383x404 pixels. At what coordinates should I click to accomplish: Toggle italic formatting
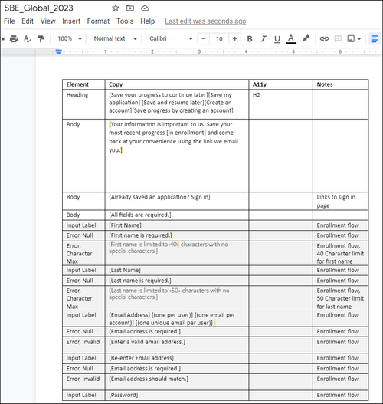[264, 38]
